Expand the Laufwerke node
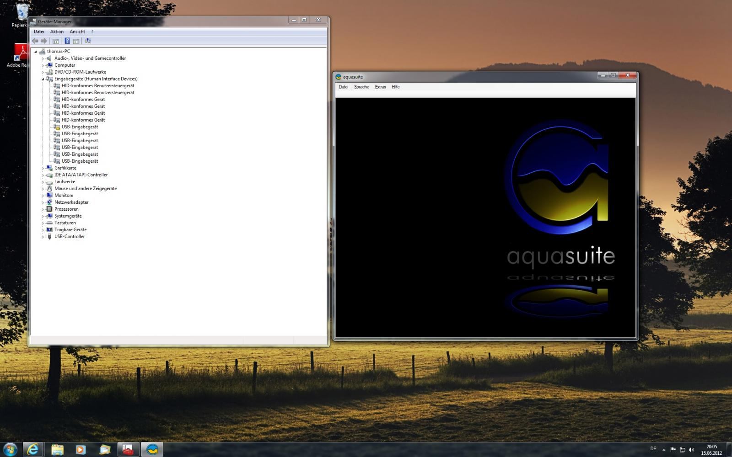Viewport: 732px width, 457px height. [x=43, y=182]
